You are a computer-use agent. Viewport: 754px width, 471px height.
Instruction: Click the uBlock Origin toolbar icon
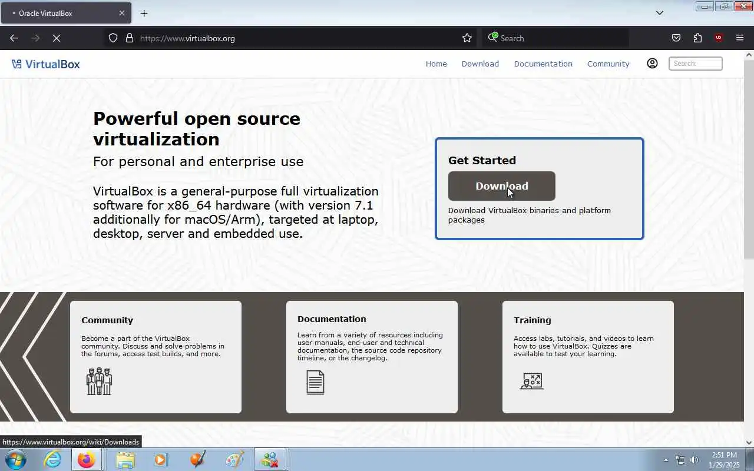[x=718, y=38]
